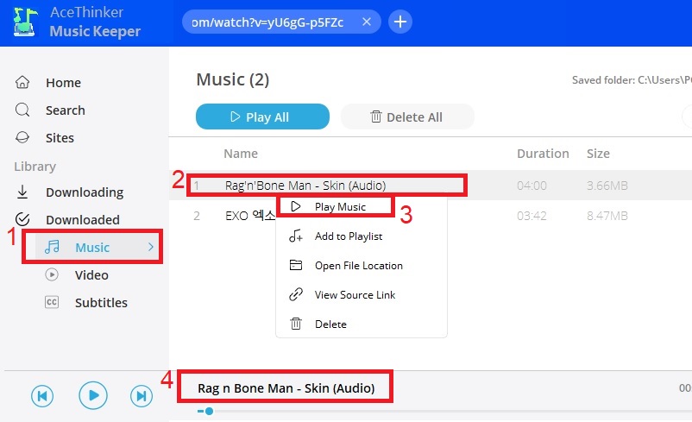Expand the Music chevron arrow

(x=151, y=247)
